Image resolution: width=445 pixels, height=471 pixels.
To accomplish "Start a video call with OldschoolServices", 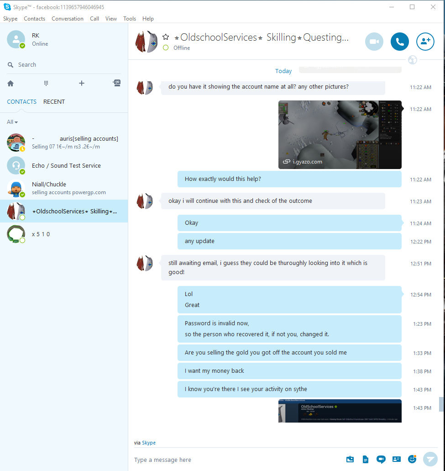I will tap(374, 42).
